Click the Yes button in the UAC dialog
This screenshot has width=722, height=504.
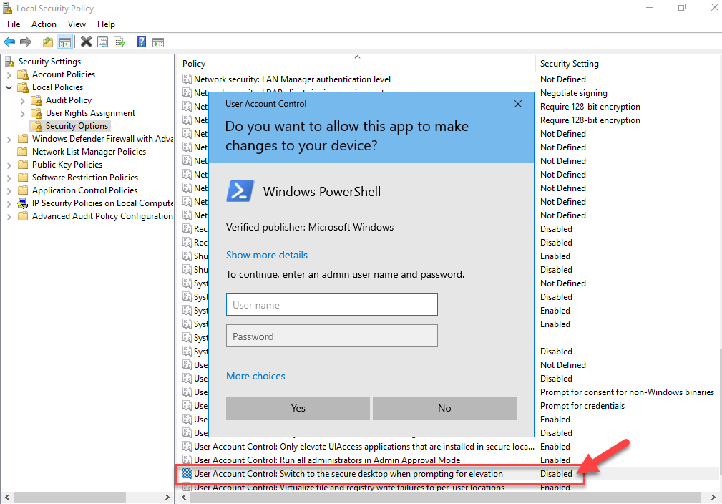[298, 407]
